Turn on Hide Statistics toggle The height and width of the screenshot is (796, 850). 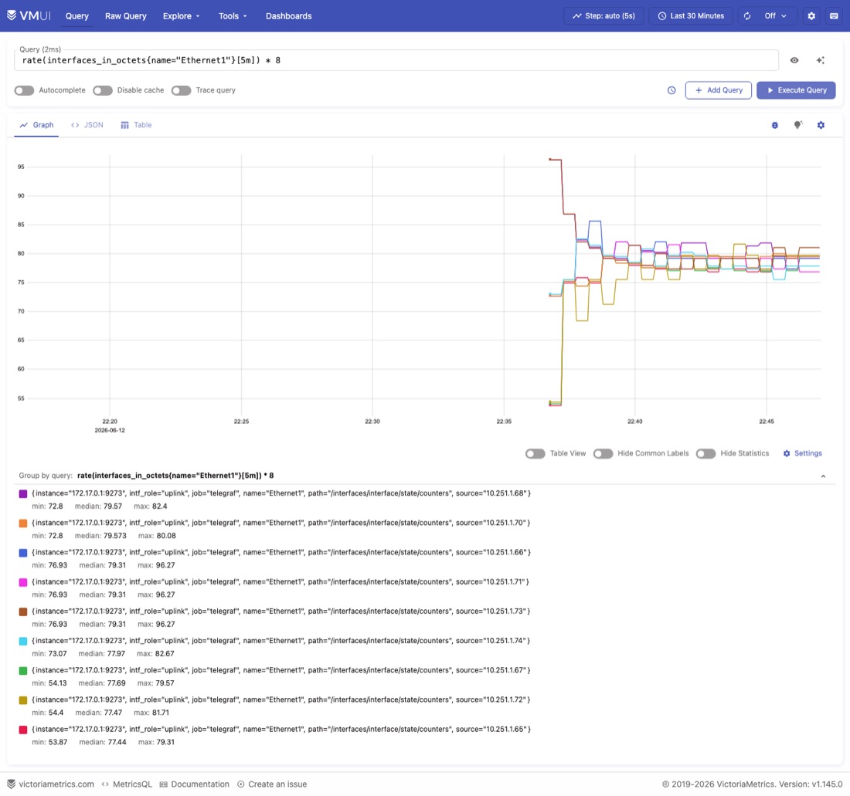(705, 453)
